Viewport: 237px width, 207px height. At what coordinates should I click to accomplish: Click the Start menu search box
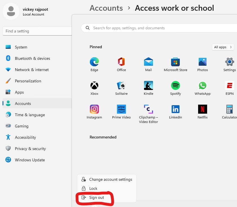[x=159, y=28]
